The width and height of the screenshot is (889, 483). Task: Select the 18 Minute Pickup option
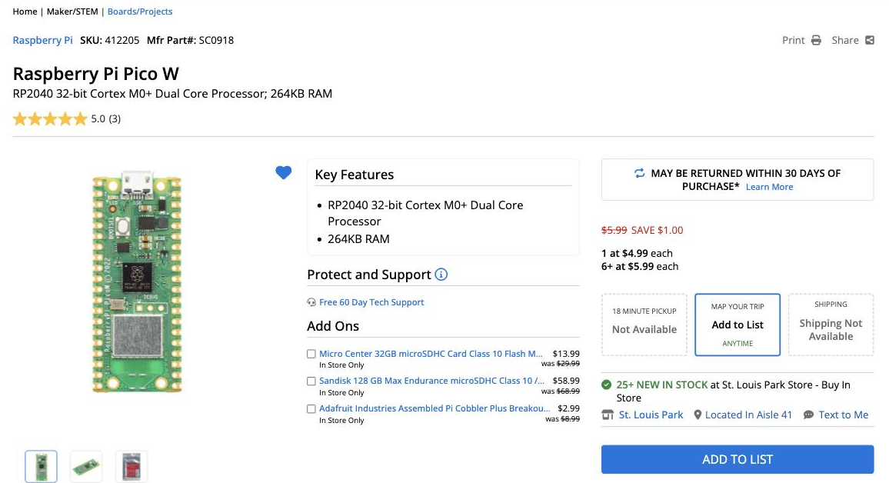(644, 325)
